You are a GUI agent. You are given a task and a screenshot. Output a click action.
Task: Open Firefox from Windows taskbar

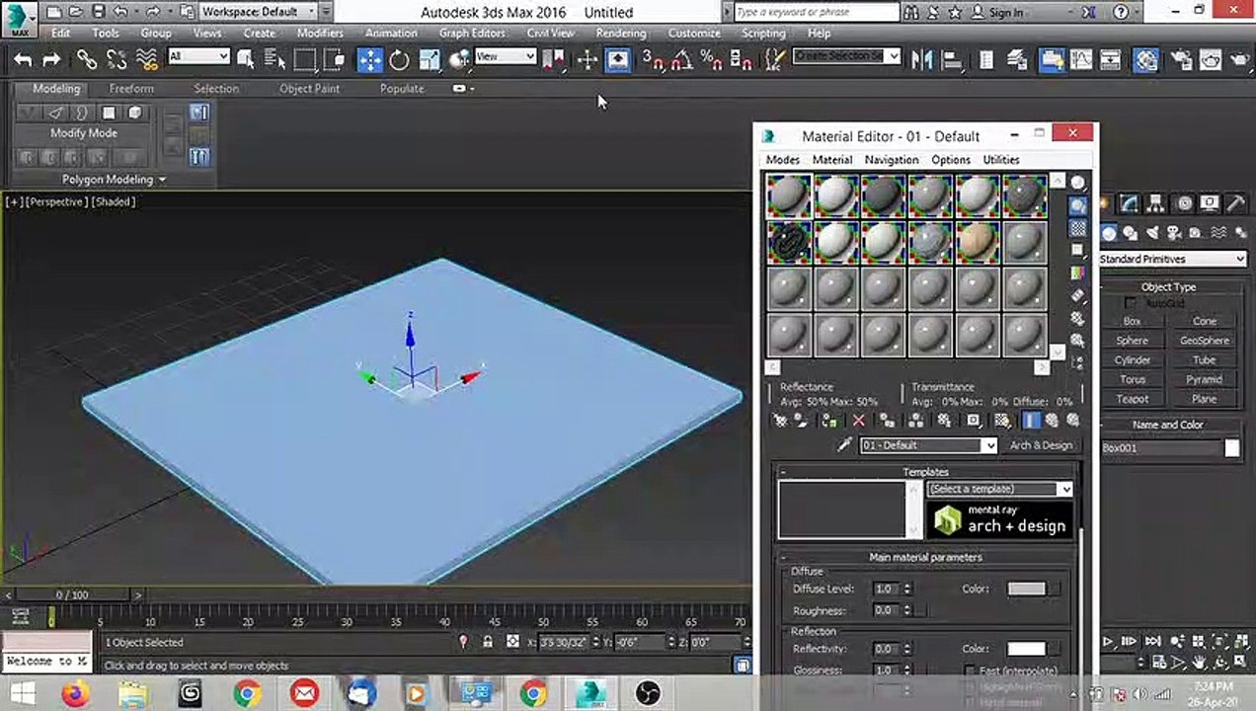coord(75,694)
